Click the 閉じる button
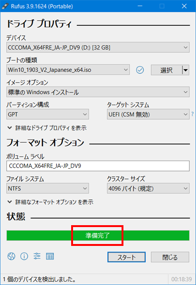196x285 pixels. (170, 257)
